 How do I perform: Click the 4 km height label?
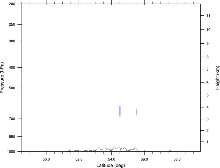tap(208, 107)
